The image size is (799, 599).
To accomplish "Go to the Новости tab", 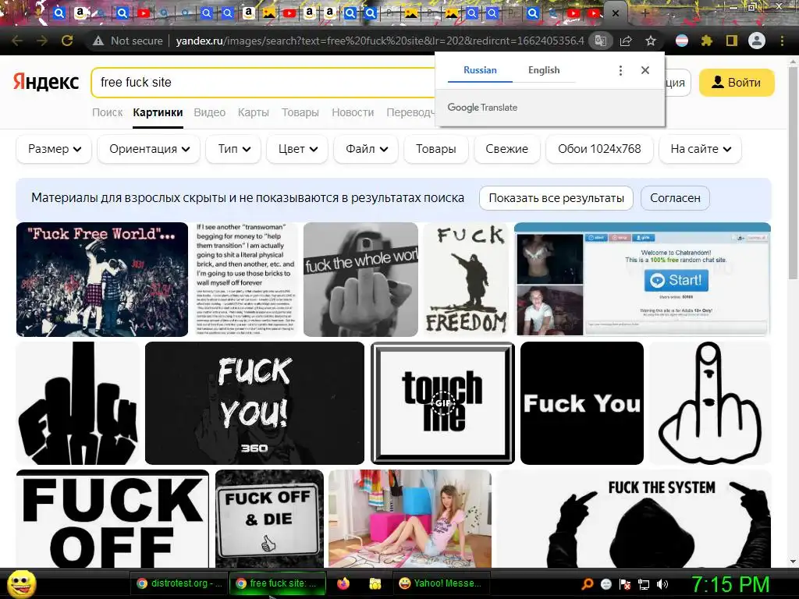I will 353,112.
